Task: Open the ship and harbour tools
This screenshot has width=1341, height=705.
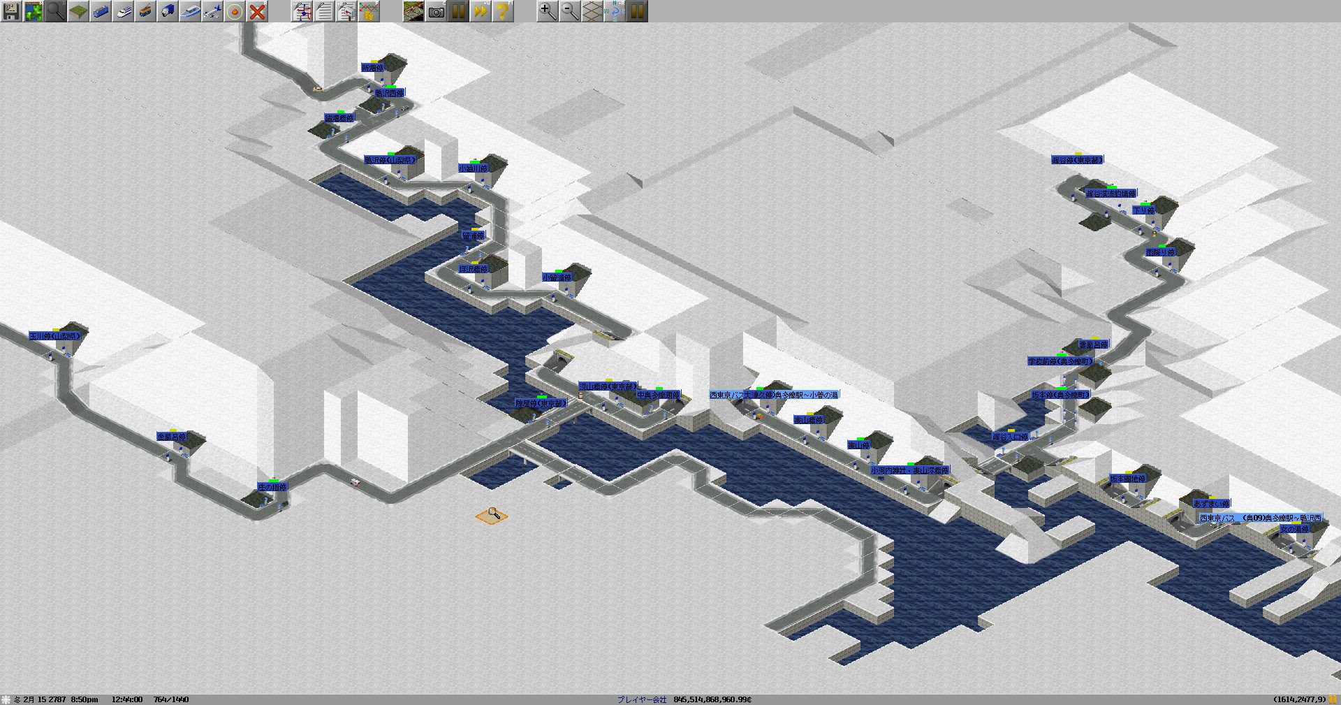Action: click(x=190, y=11)
